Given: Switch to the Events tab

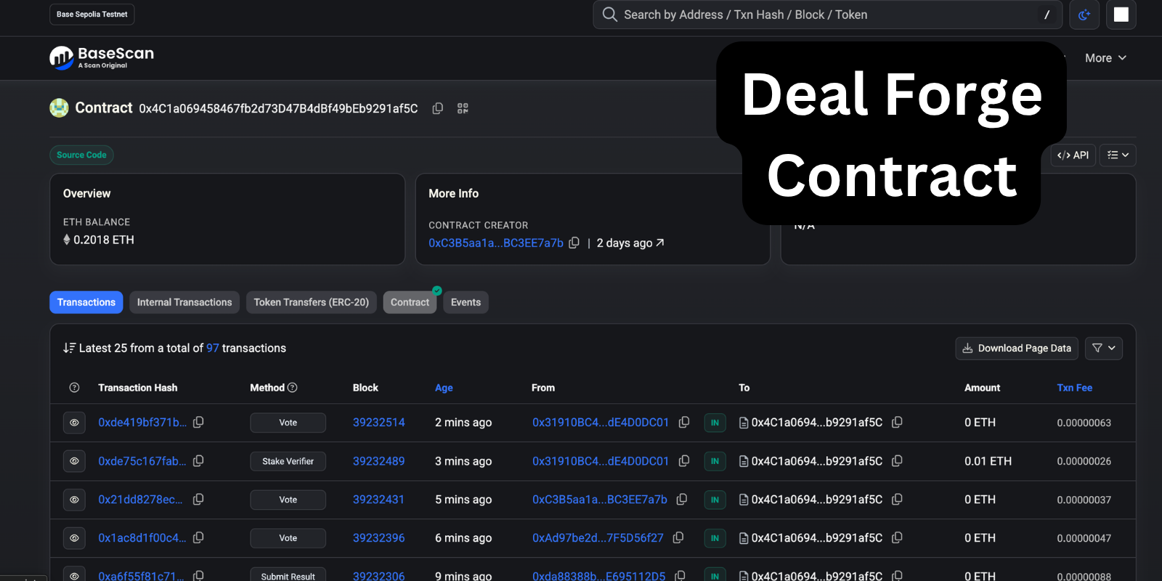Looking at the screenshot, I should tap(466, 302).
